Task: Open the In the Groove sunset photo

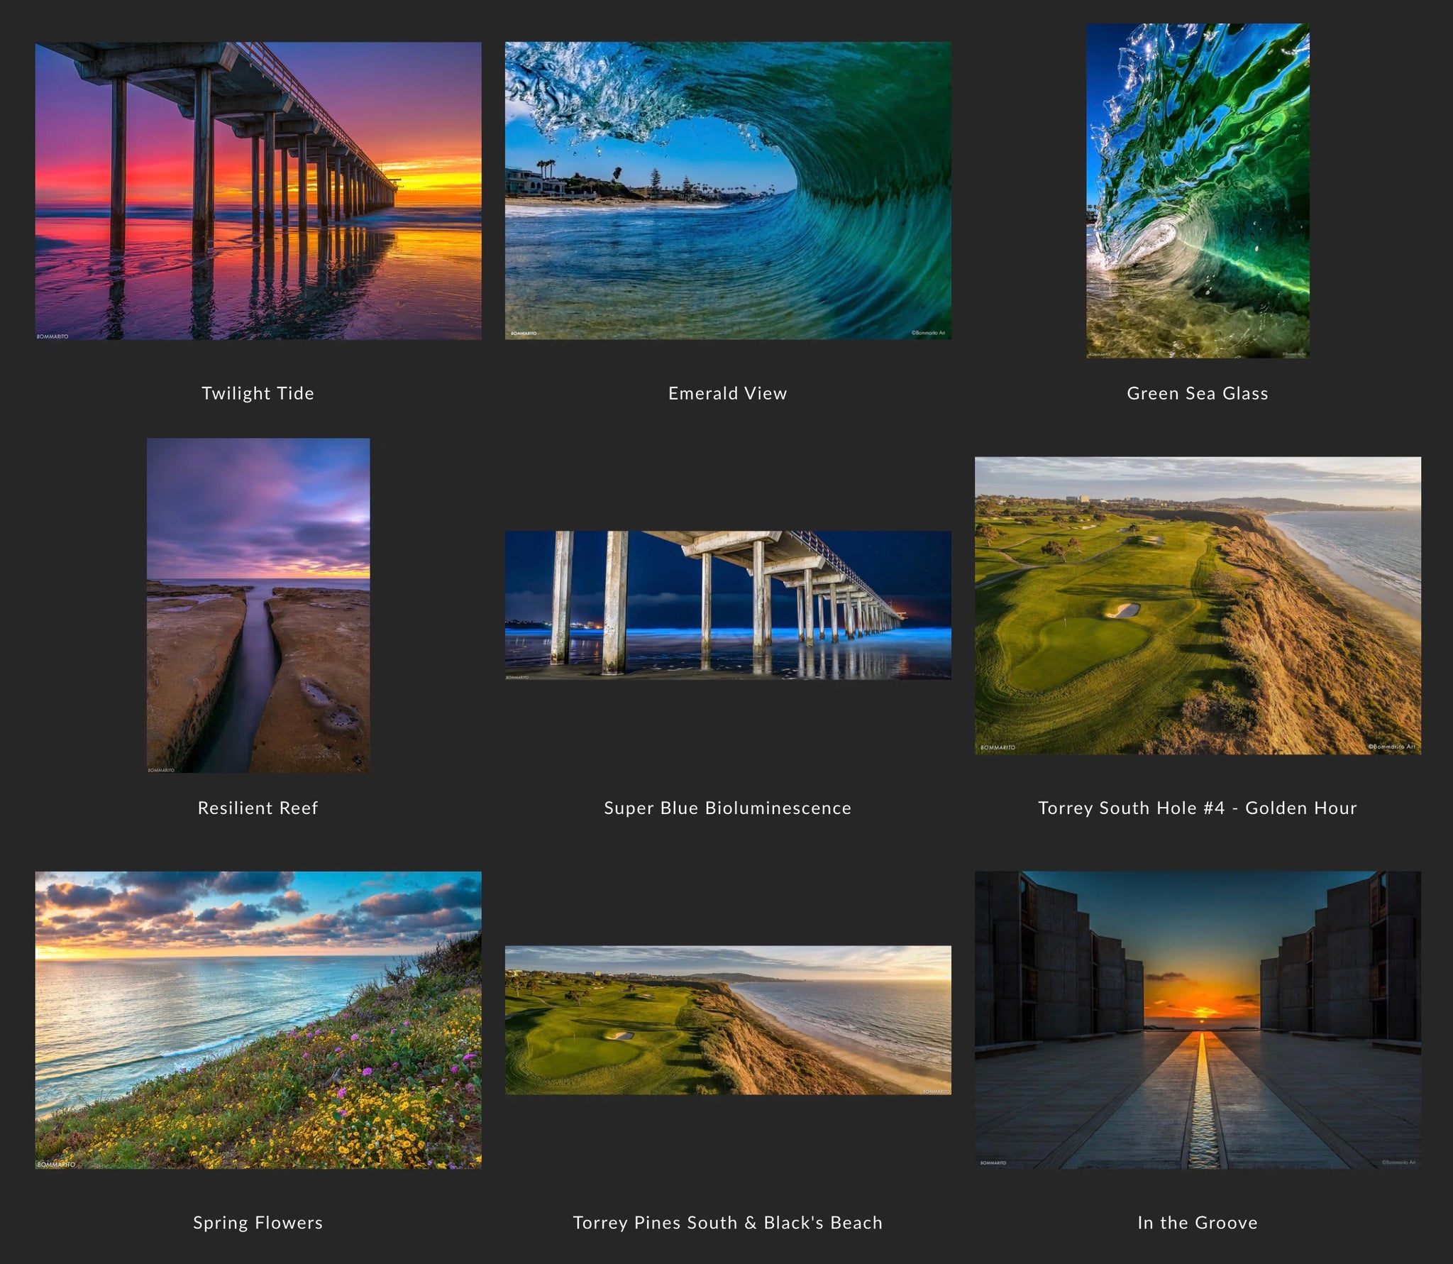Action: (1198, 1020)
